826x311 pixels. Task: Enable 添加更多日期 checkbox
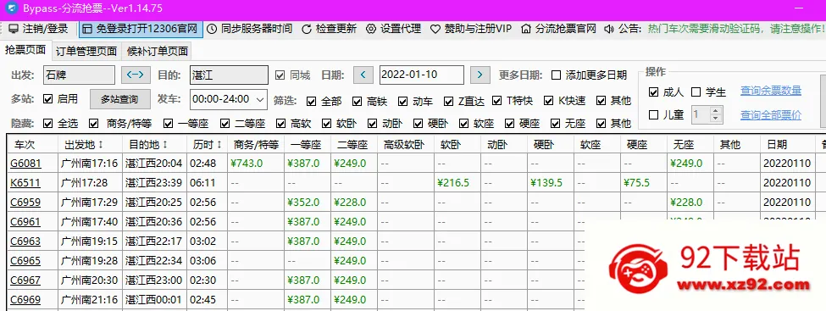[x=557, y=75]
